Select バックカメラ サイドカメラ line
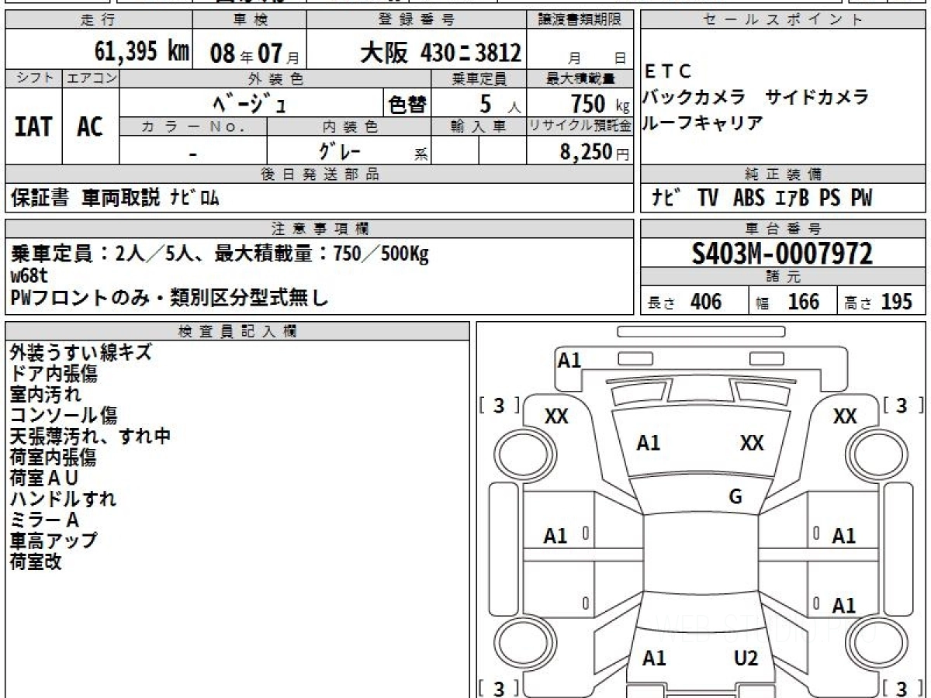The image size is (931, 698). click(756, 98)
